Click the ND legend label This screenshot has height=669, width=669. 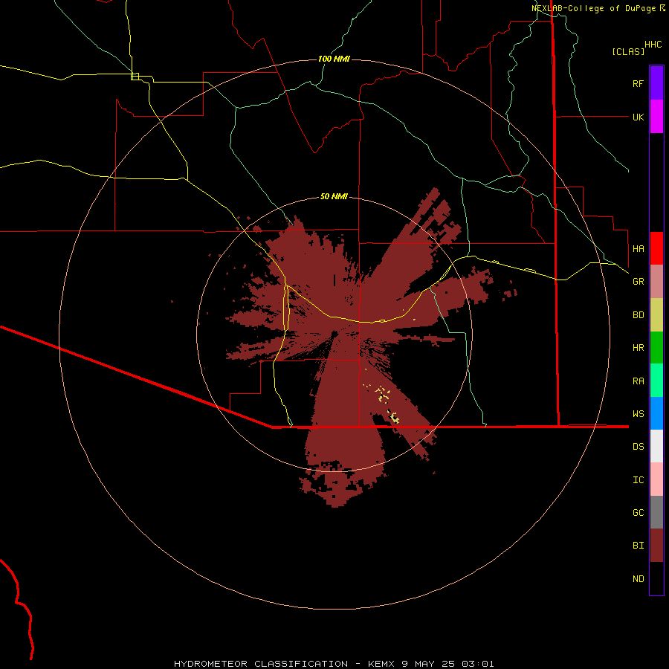(x=638, y=579)
